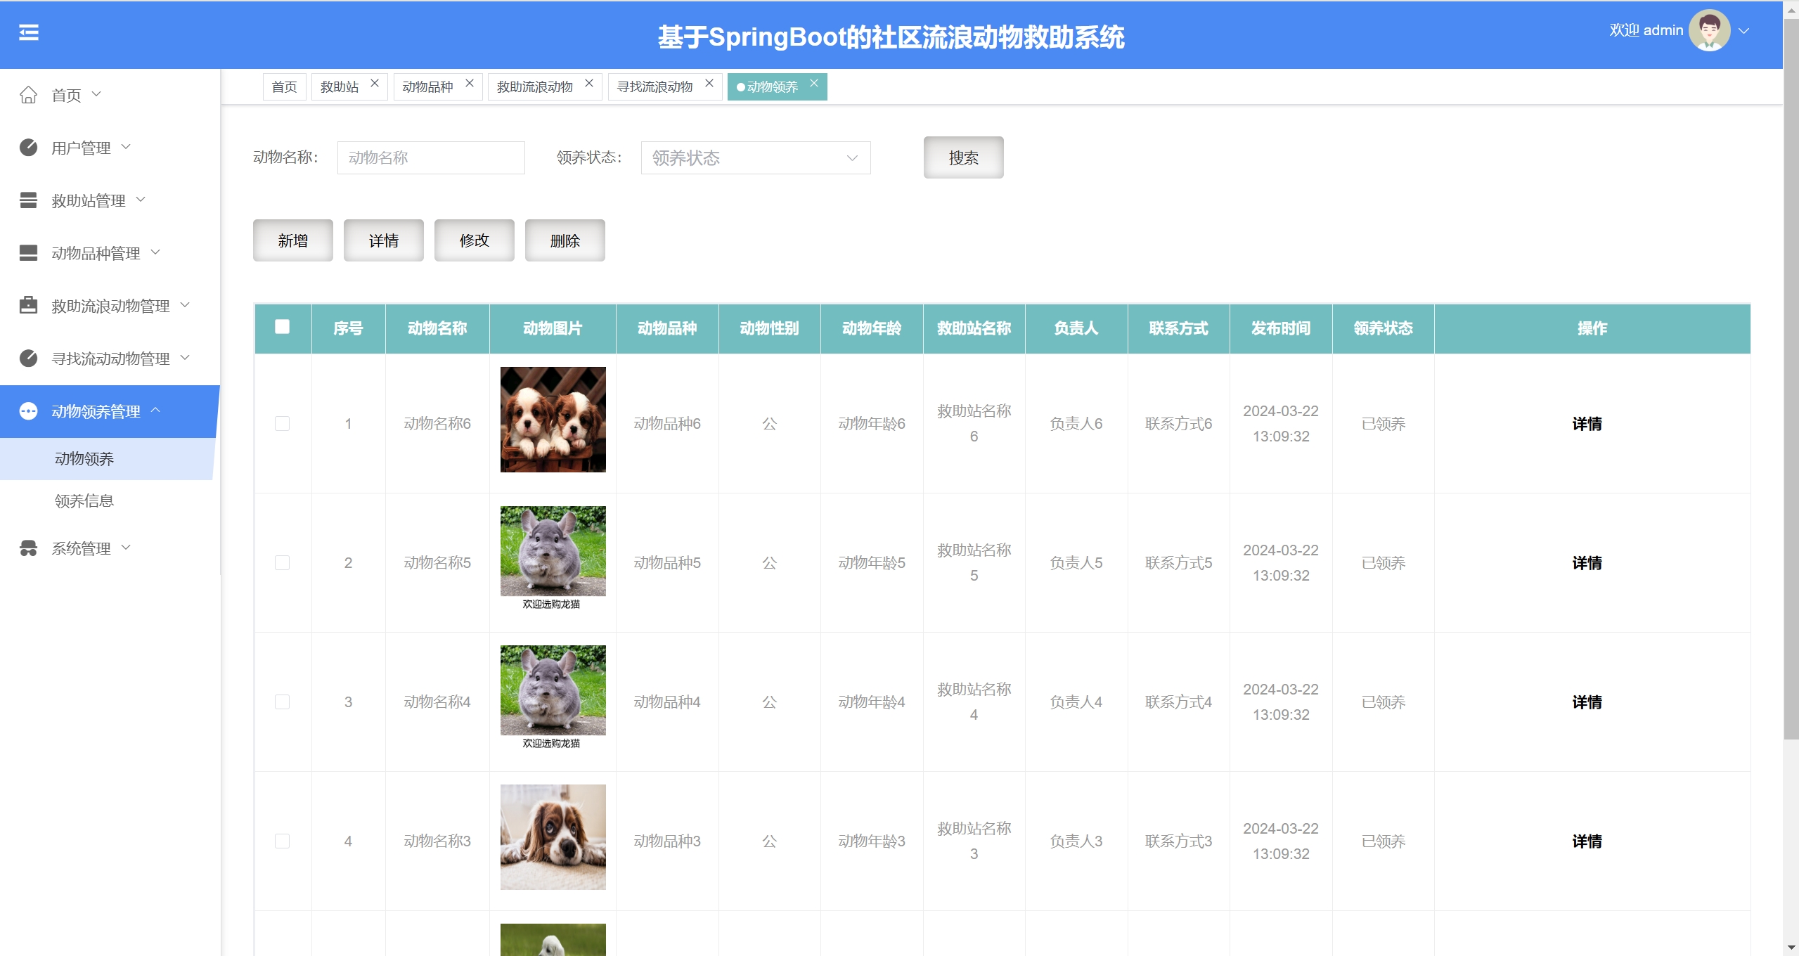Click the home icon beside 首页
The height and width of the screenshot is (956, 1799).
click(28, 95)
